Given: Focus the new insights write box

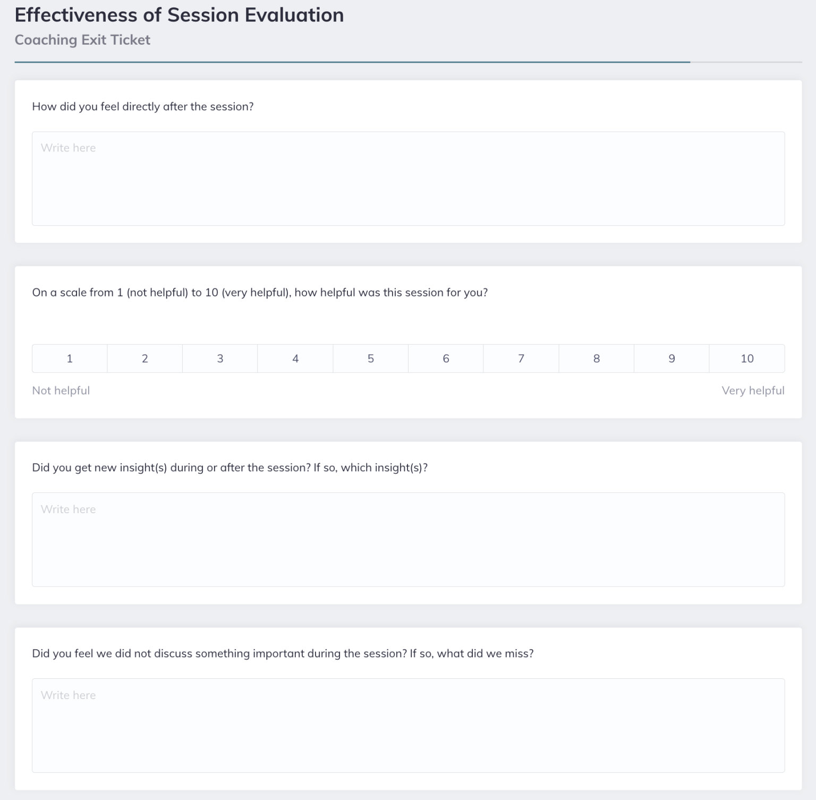Looking at the screenshot, I should 408,539.
